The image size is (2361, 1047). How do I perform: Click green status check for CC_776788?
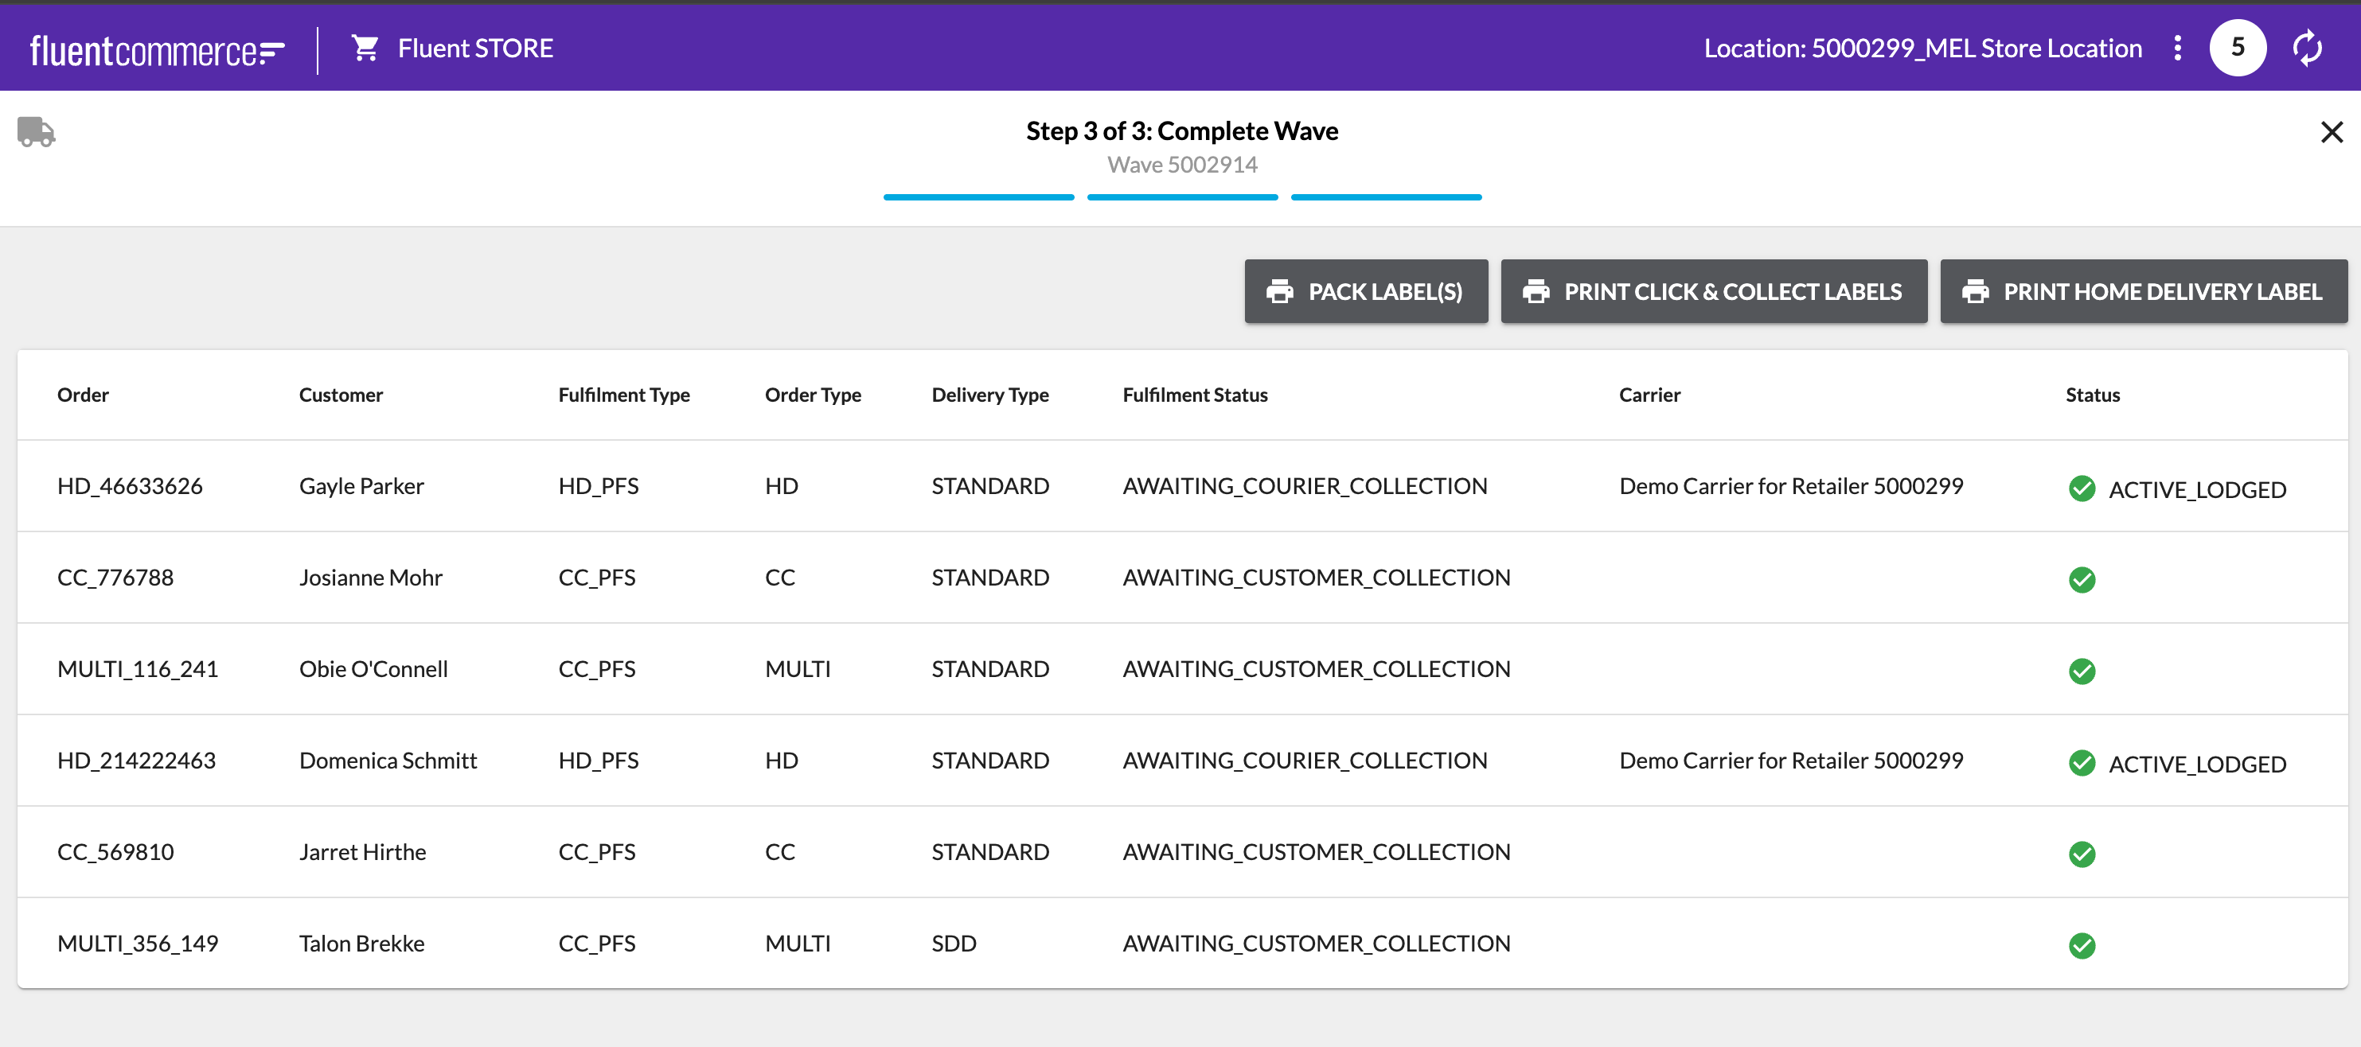tap(2082, 579)
